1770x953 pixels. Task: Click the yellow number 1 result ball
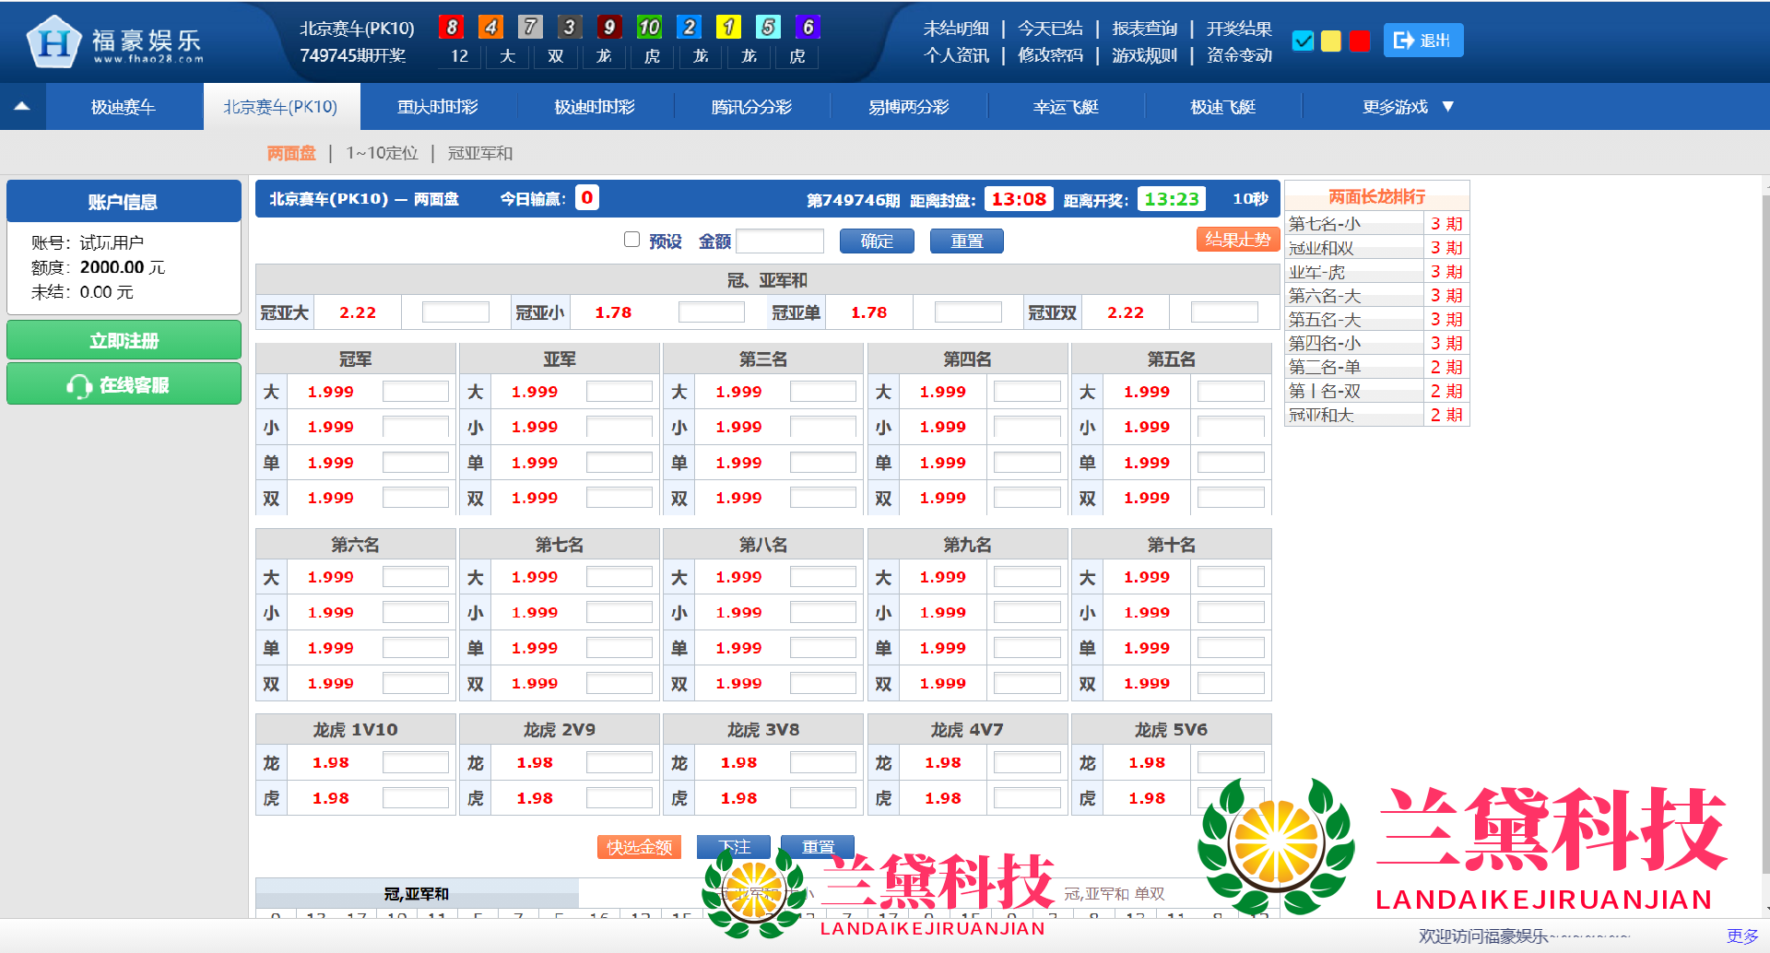(728, 28)
